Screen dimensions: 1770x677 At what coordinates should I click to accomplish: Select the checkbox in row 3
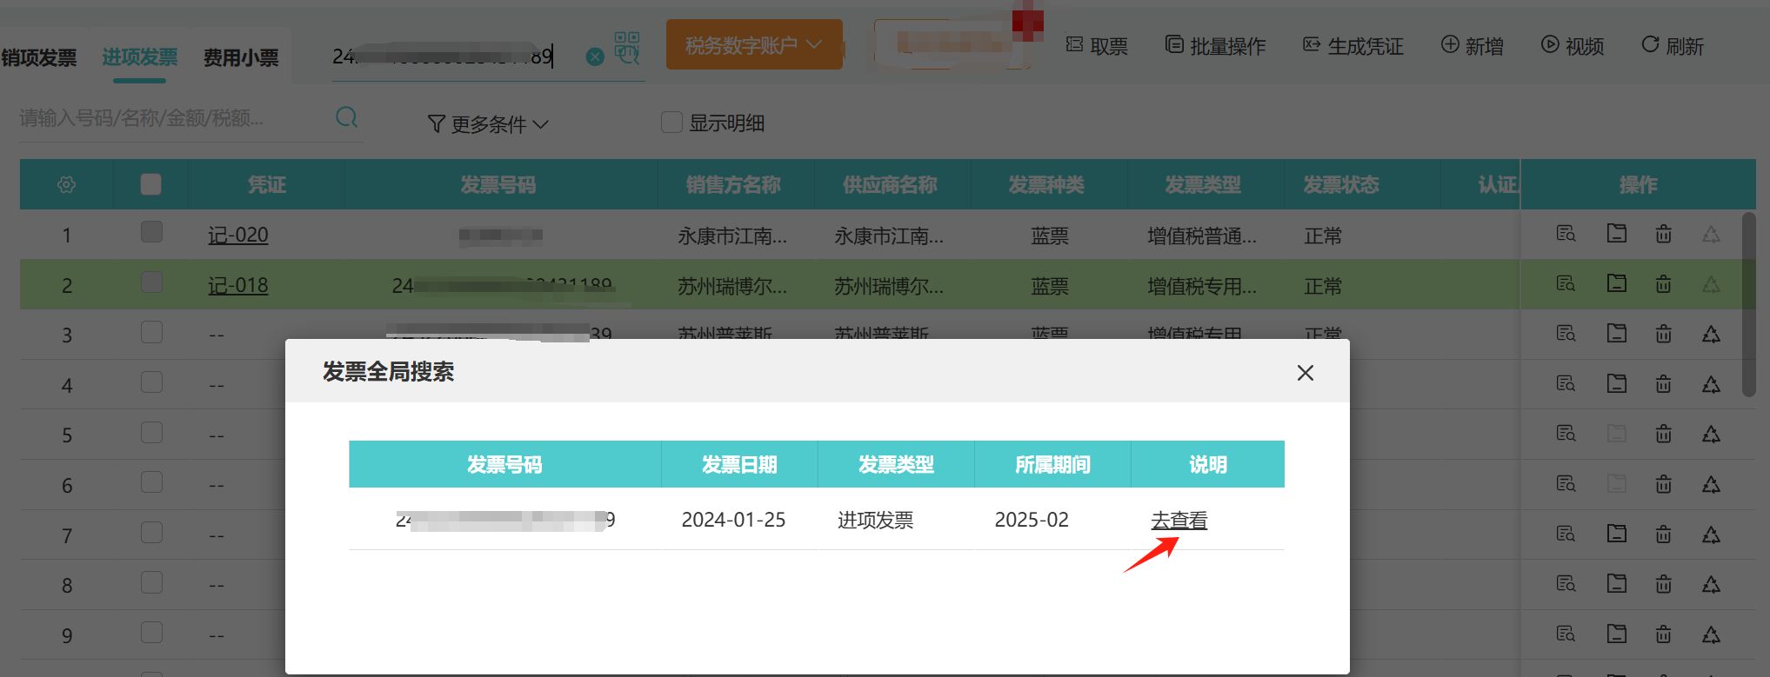pyautogui.click(x=151, y=332)
